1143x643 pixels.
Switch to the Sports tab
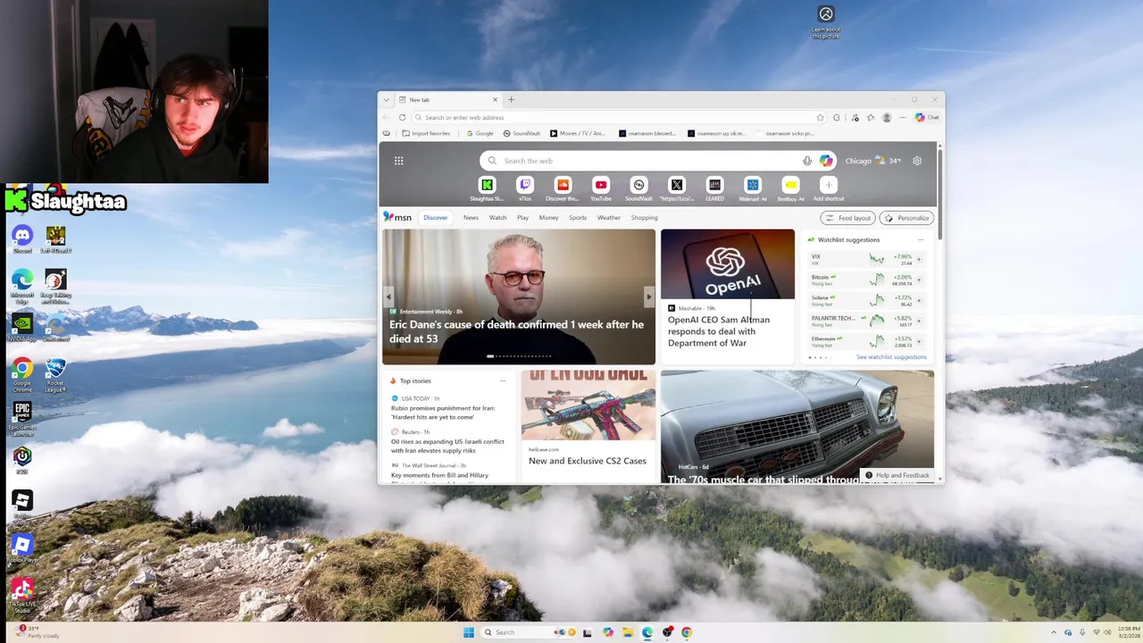tap(578, 217)
